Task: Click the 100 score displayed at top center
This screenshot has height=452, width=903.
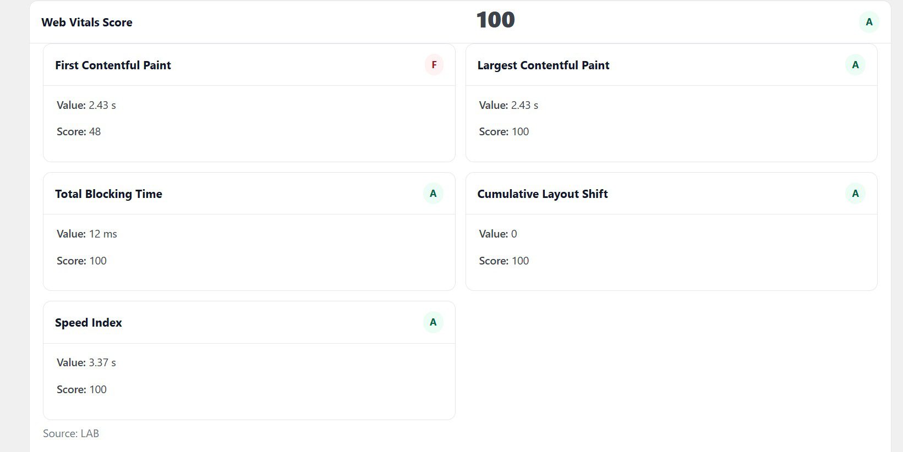Action: click(495, 20)
